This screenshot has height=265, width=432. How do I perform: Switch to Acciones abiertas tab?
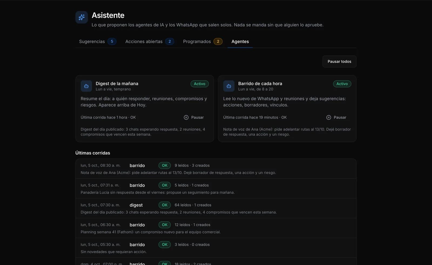(x=150, y=41)
